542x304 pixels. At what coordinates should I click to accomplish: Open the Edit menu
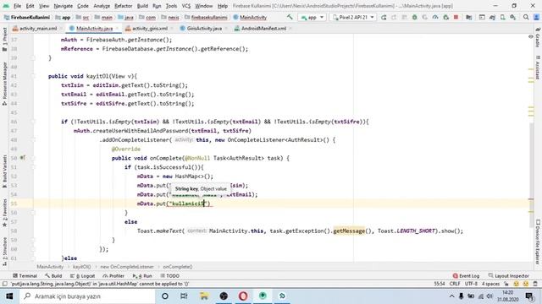(30, 6)
